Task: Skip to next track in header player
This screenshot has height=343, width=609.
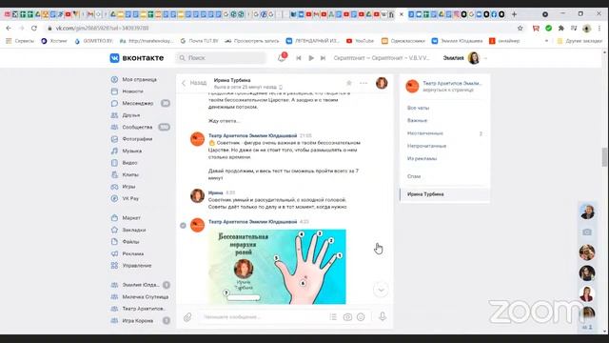Action: (323, 58)
